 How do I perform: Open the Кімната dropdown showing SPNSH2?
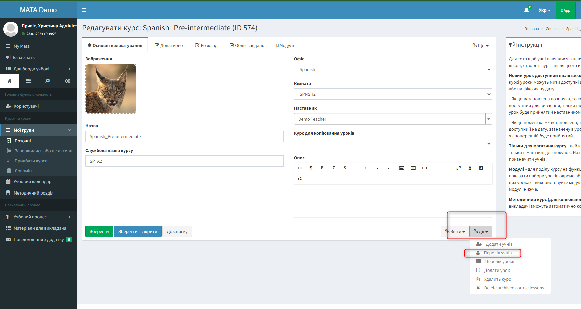(x=393, y=94)
